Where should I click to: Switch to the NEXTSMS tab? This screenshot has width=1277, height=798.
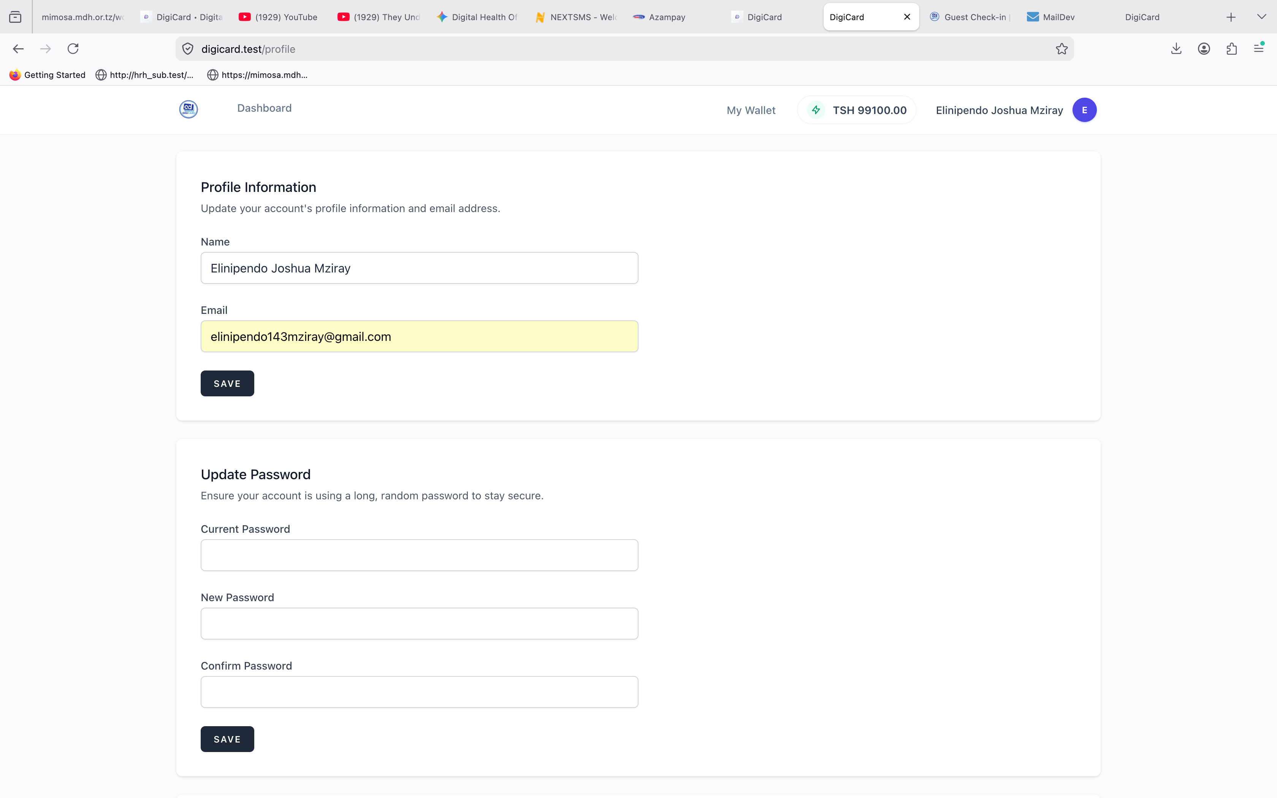click(x=576, y=17)
